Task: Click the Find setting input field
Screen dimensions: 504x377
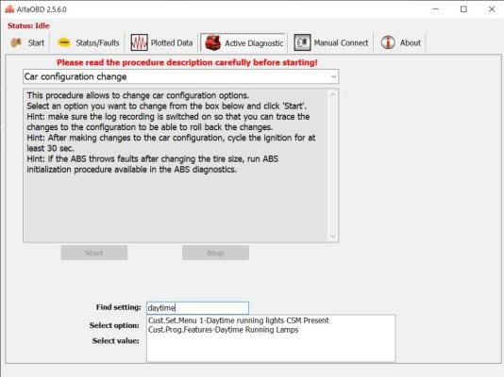Action: tap(197, 308)
